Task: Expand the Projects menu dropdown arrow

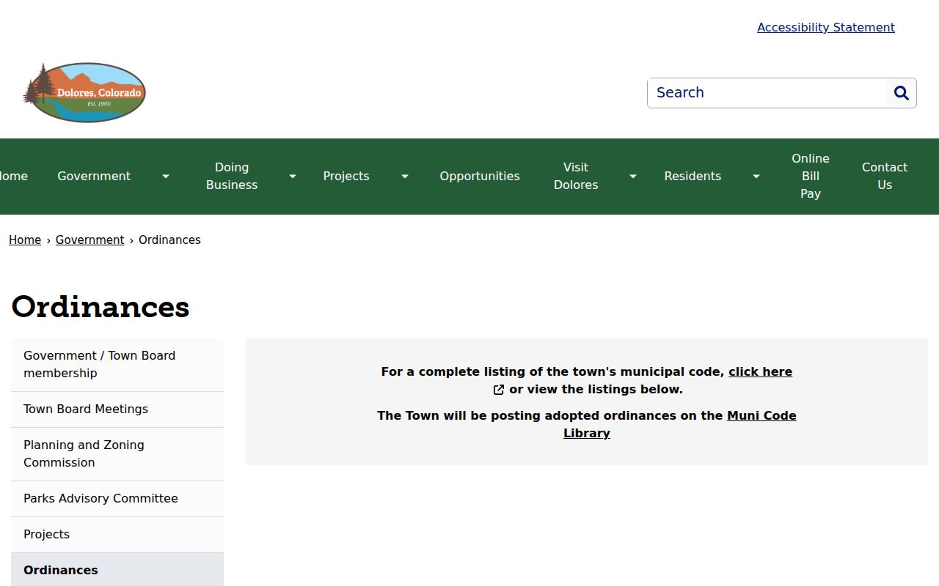Action: point(405,177)
